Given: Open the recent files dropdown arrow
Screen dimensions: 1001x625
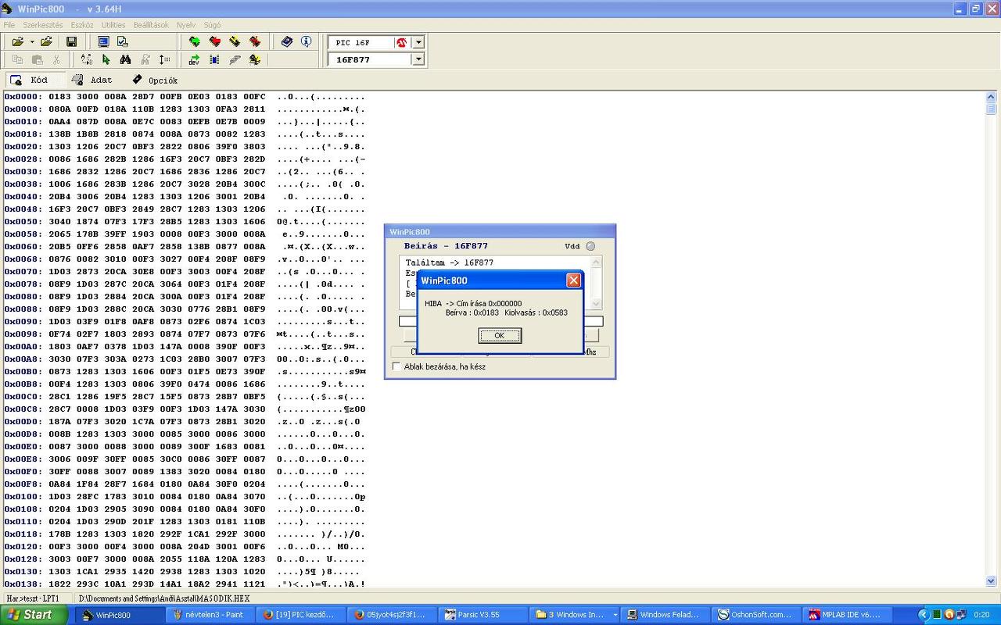Looking at the screenshot, I should (x=32, y=41).
